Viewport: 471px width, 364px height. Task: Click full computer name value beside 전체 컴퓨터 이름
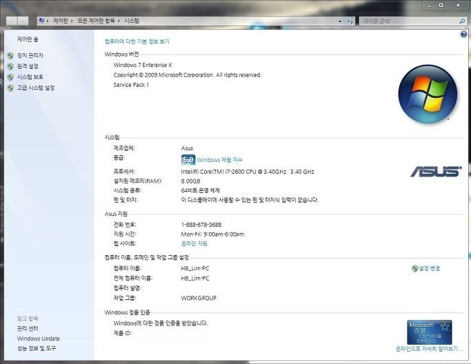click(x=195, y=279)
